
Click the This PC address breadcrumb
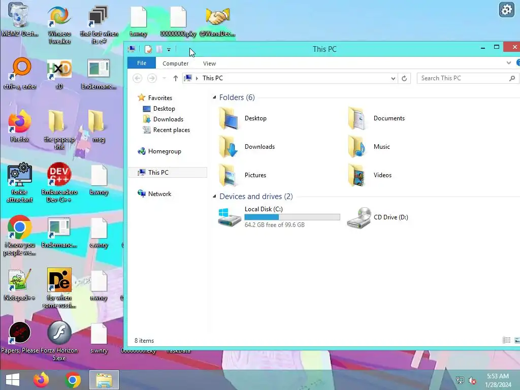[x=213, y=78]
